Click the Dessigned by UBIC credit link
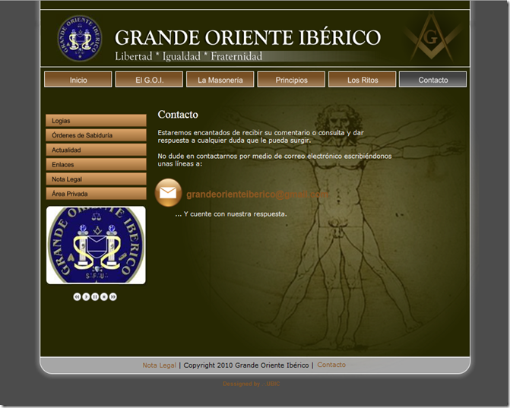Screen dimensions: 510x408 point(251,384)
